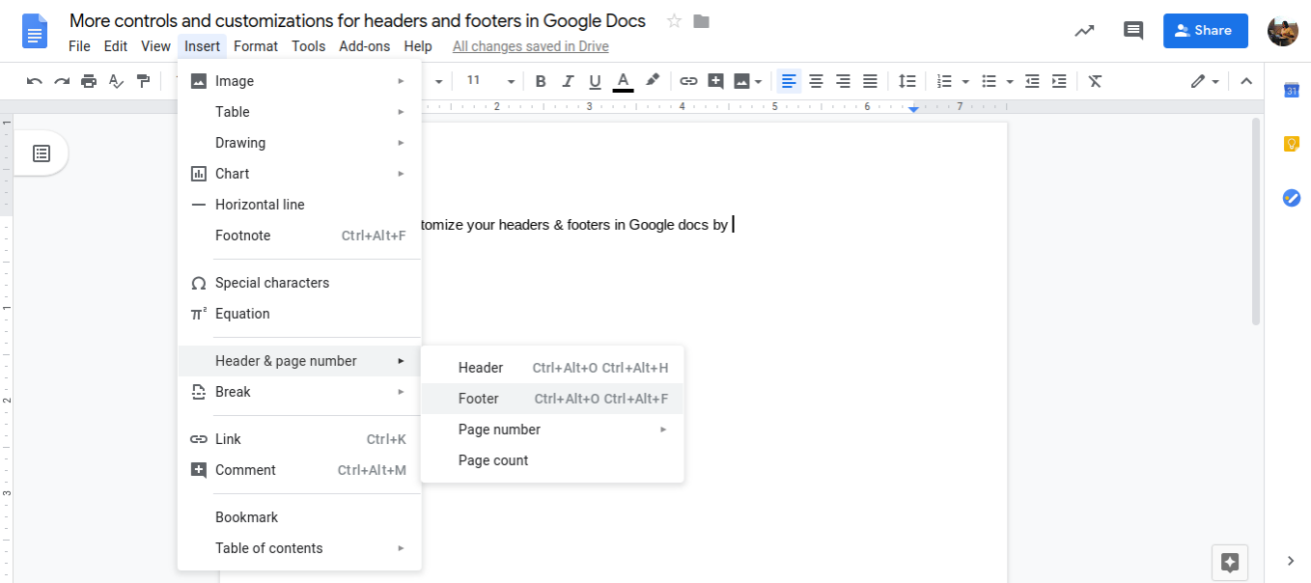Open the text color picker
The width and height of the screenshot is (1311, 583).
[623, 81]
